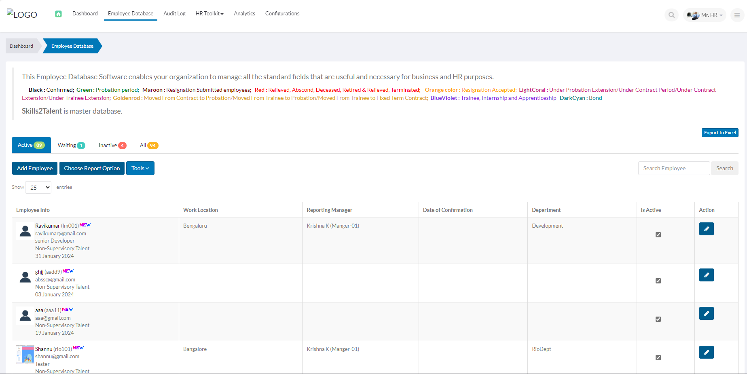747x374 pixels.
Task: Open Analytics in the navigation bar
Action: [x=244, y=13]
